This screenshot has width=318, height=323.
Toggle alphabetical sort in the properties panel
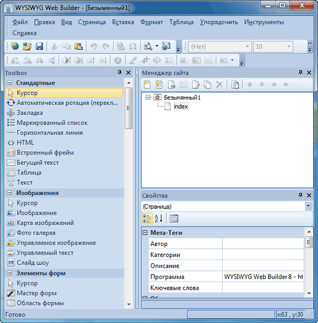159,219
